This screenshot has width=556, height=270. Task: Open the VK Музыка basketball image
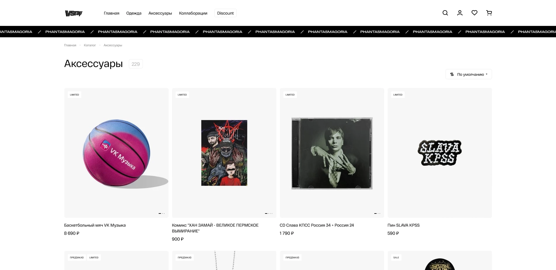[116, 153]
